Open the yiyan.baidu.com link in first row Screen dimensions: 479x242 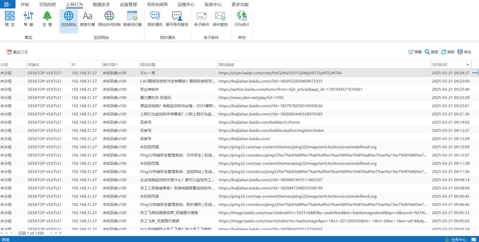(280, 73)
